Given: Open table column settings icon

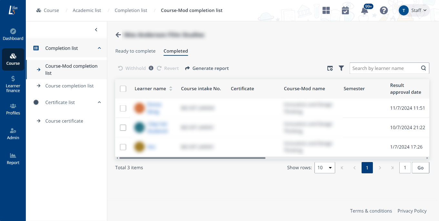Looking at the screenshot, I should pos(330,68).
